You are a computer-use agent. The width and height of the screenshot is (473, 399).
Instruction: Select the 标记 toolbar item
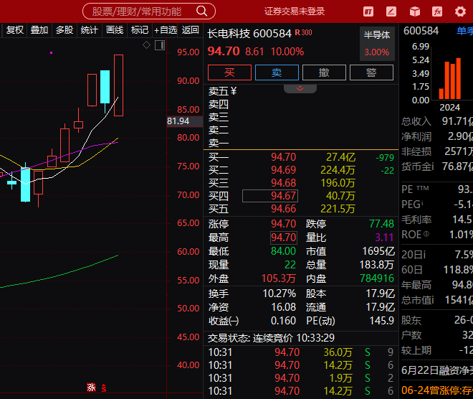pyautogui.click(x=139, y=30)
